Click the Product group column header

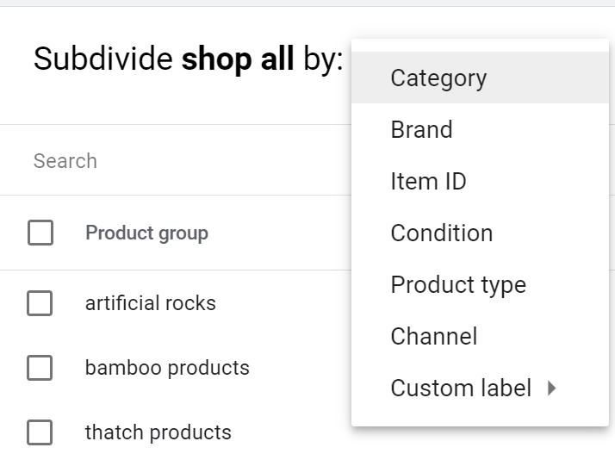coord(146,233)
